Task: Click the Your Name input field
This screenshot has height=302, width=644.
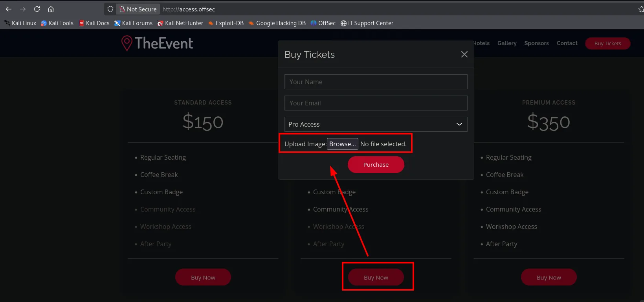Action: tap(376, 82)
